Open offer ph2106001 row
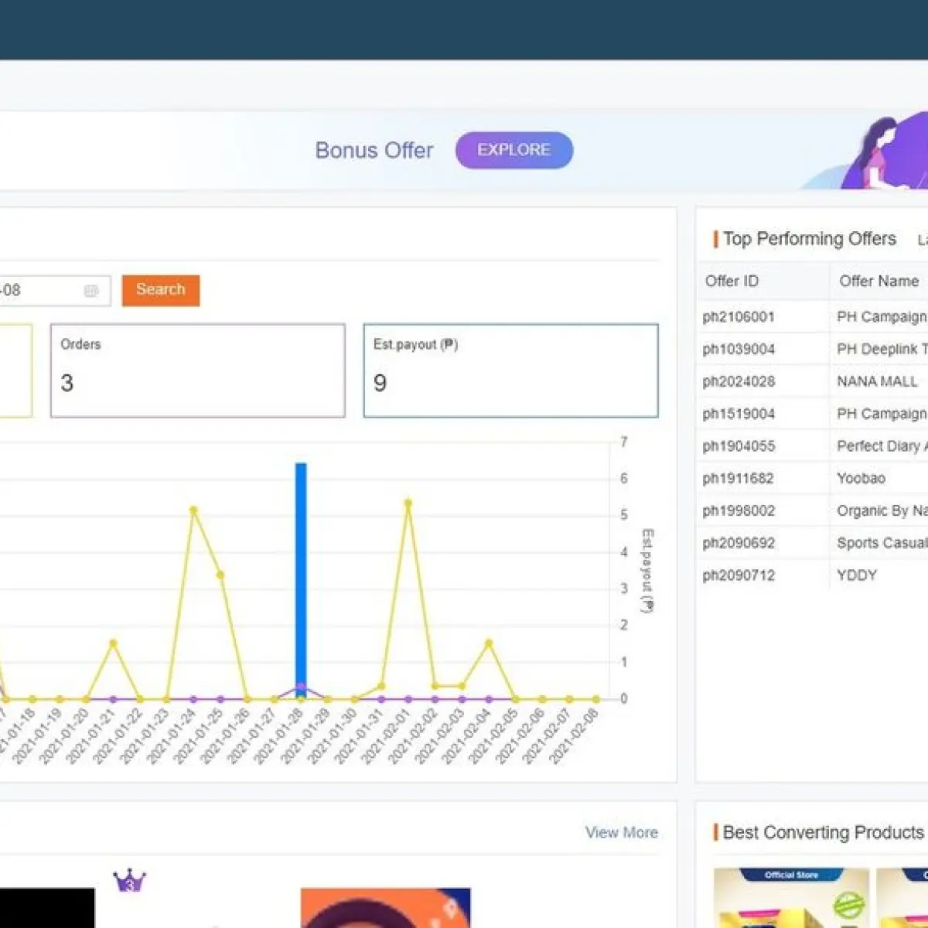This screenshot has width=928, height=928. click(x=814, y=317)
